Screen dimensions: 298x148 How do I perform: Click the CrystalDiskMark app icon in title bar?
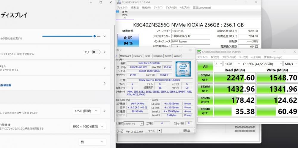pos(199,52)
